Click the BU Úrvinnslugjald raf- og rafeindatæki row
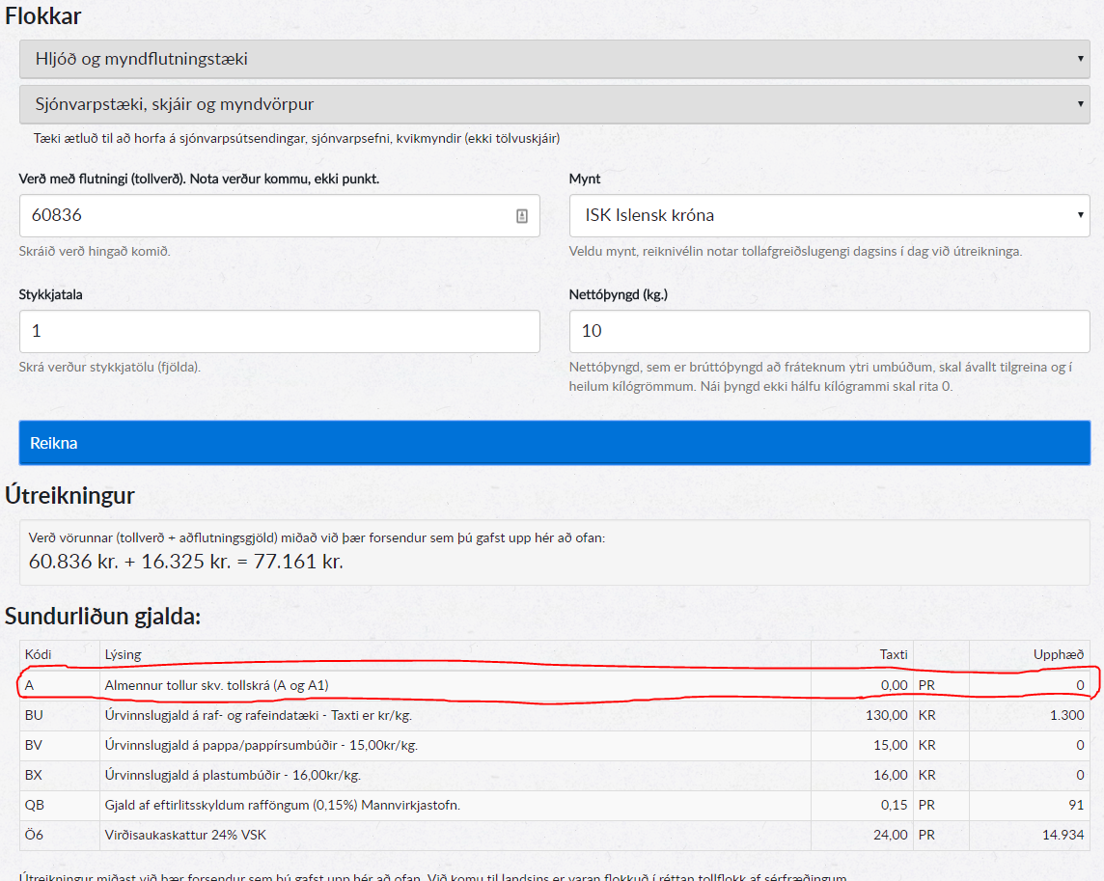Image resolution: width=1104 pixels, height=881 pixels. point(454,715)
